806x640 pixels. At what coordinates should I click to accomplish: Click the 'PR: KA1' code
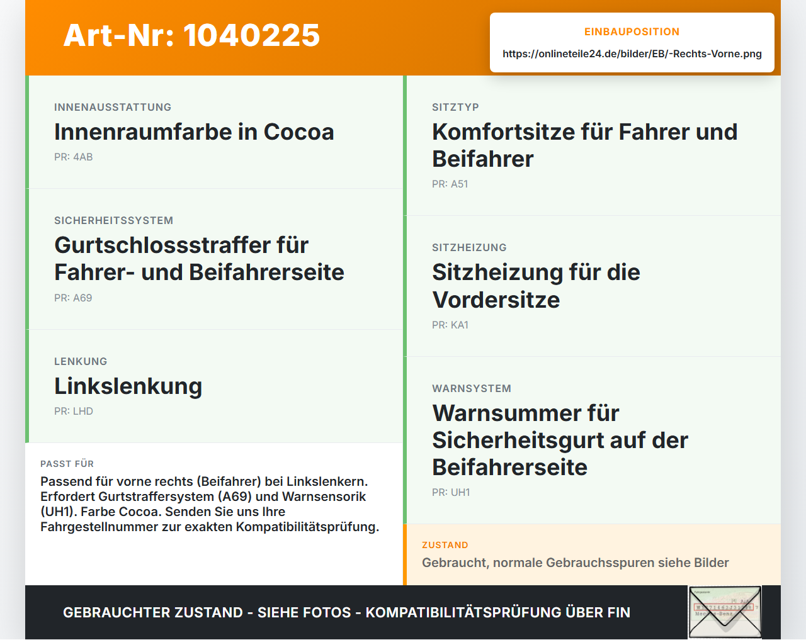point(450,325)
